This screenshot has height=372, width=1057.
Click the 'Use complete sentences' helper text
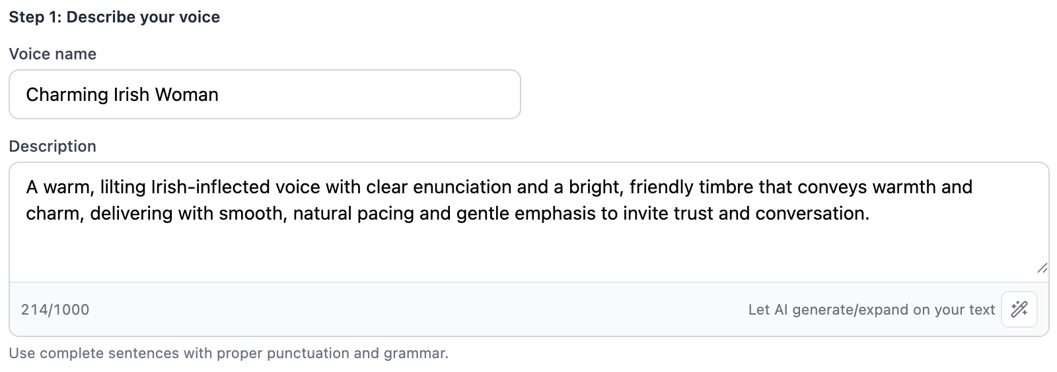coord(229,354)
